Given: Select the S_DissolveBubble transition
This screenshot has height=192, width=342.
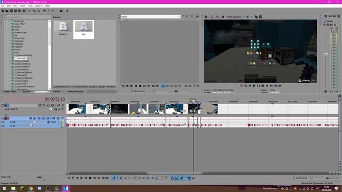Looking at the screenshot, I should click(x=21, y=61).
